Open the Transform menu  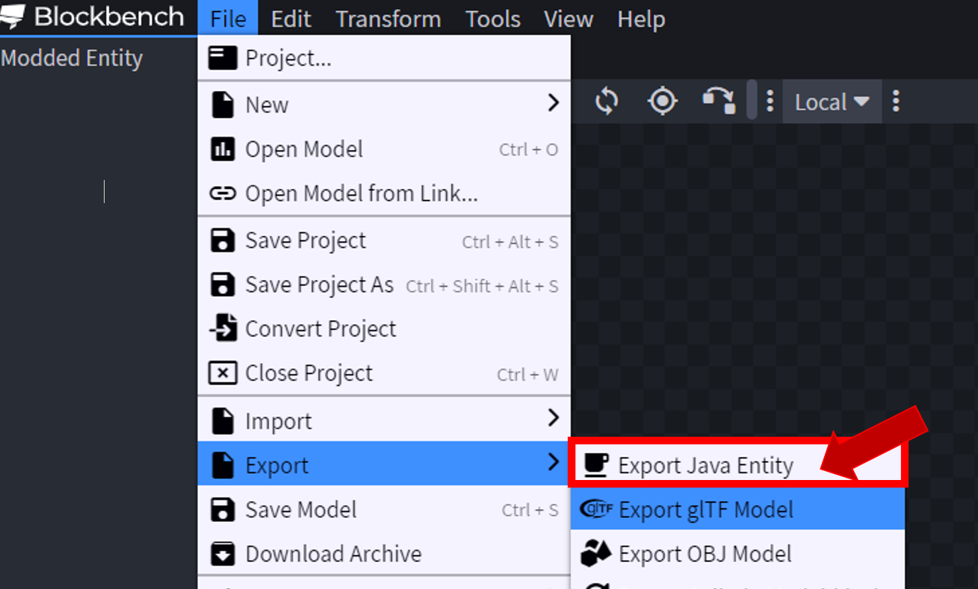389,18
